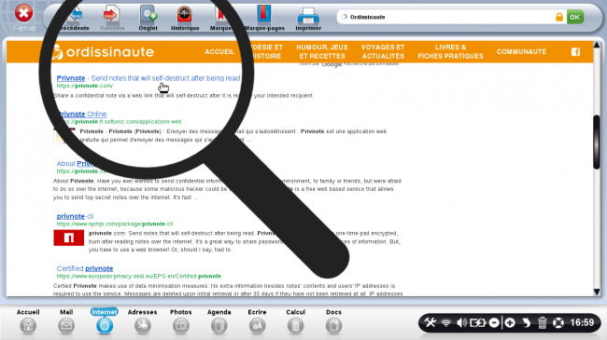Image resolution: width=607 pixels, height=340 pixels.
Task: Open the LIVRES & FICHES PRATIQUES menu
Action: coord(451,52)
